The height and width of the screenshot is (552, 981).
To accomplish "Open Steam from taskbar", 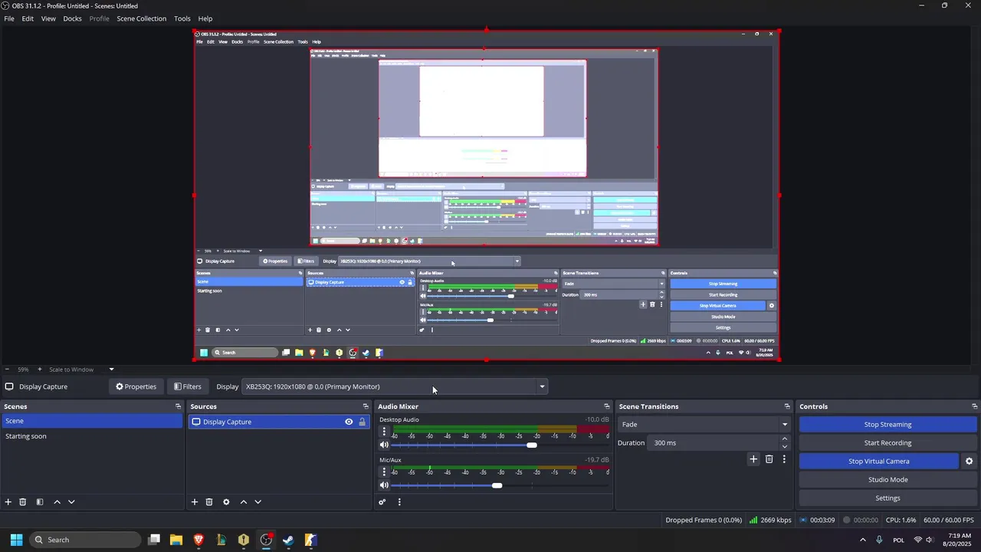I will point(288,540).
